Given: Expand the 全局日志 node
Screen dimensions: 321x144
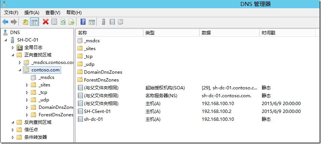Looking at the screenshot, I should click(13, 48).
